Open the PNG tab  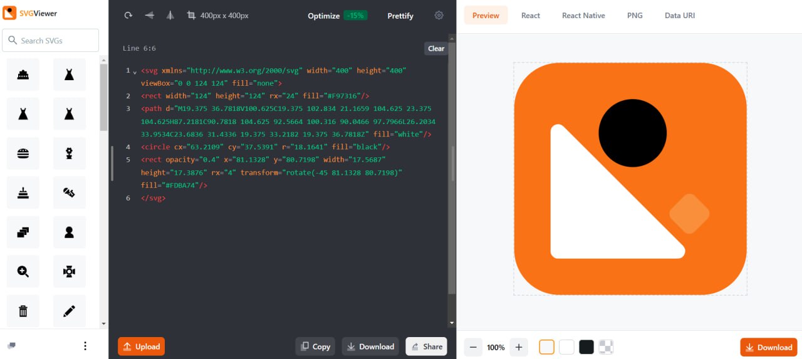click(635, 16)
